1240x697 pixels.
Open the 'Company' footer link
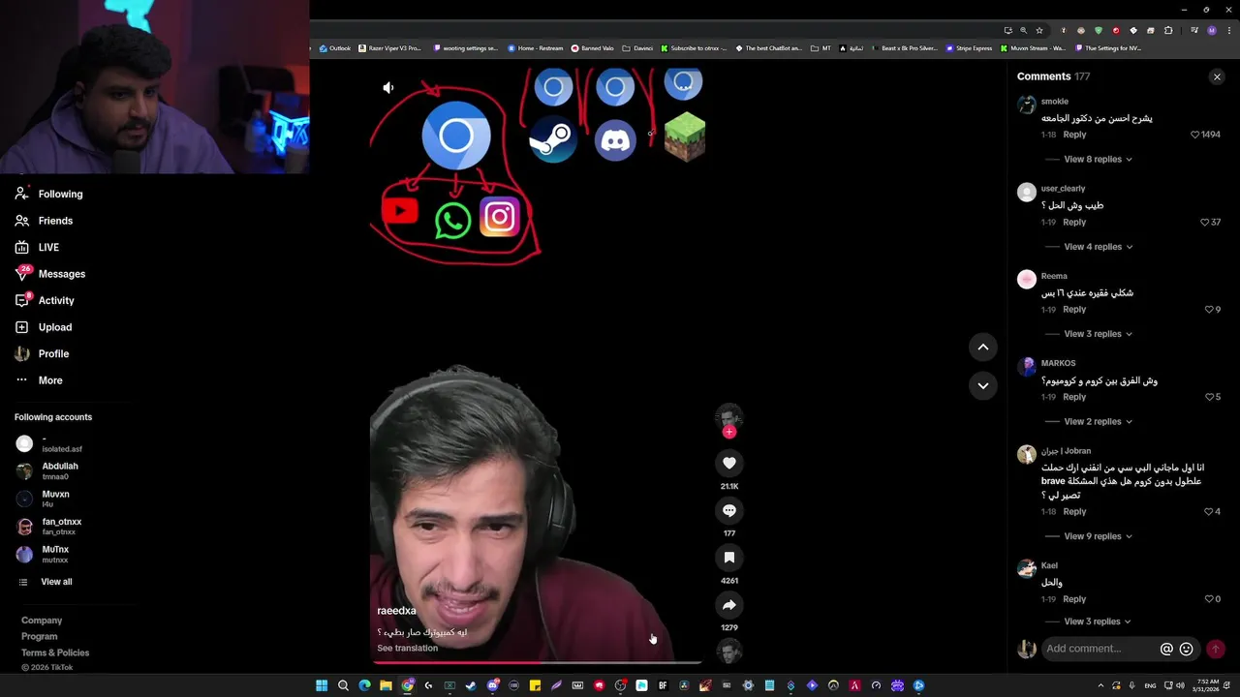tap(42, 621)
